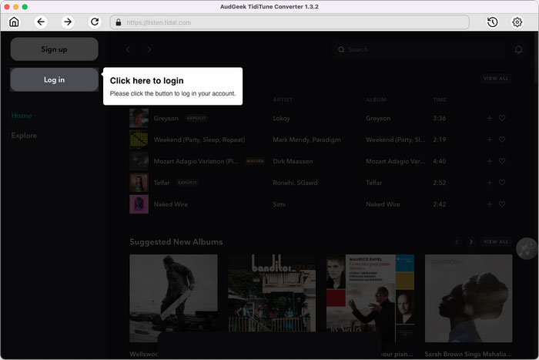The image size is (539, 360).
Task: Favorite the Weekend track heart icon
Action: (502, 140)
